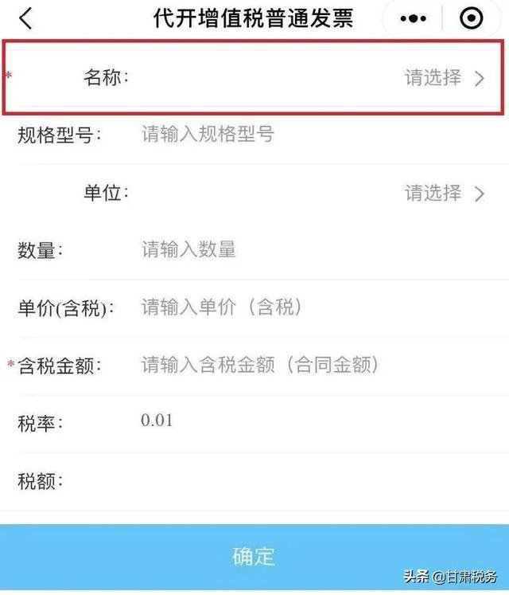Tap chevron arrow next to 单位
509x595 pixels.
tap(480, 194)
